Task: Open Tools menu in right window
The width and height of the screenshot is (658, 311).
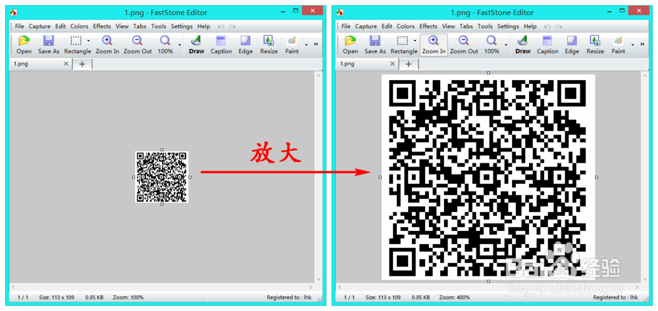Action: (485, 26)
